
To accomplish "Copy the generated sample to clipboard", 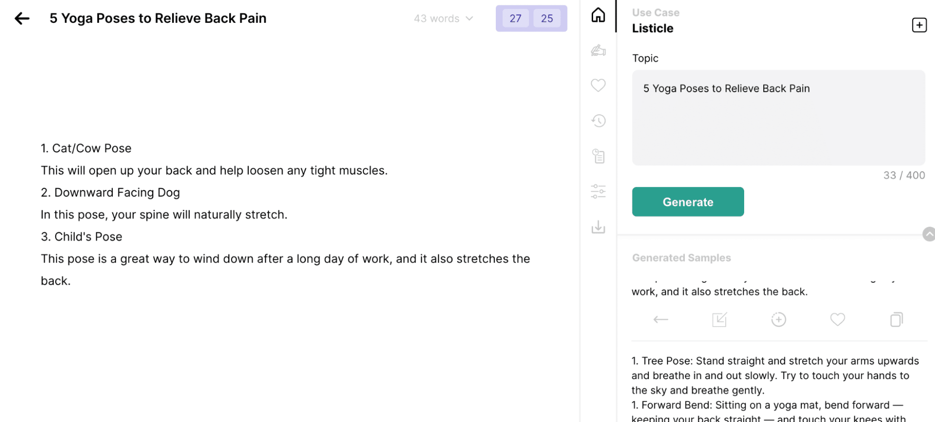I will pos(896,320).
